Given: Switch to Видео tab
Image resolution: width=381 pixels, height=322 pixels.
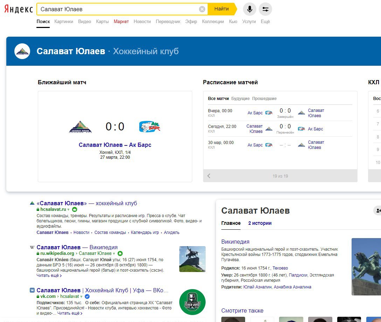Looking at the screenshot, I should [84, 22].
